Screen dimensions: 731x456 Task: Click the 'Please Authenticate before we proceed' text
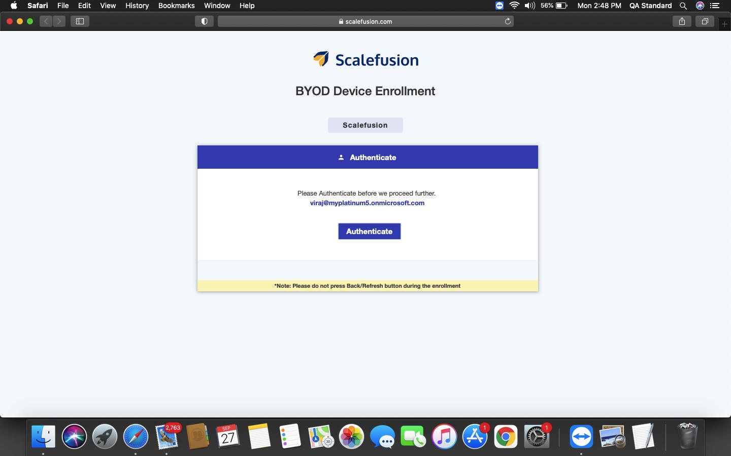[367, 193]
